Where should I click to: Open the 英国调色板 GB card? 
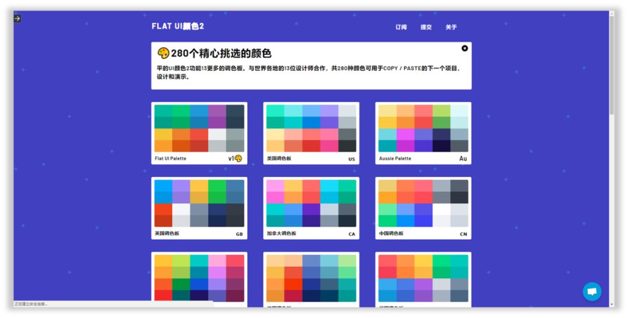point(199,208)
